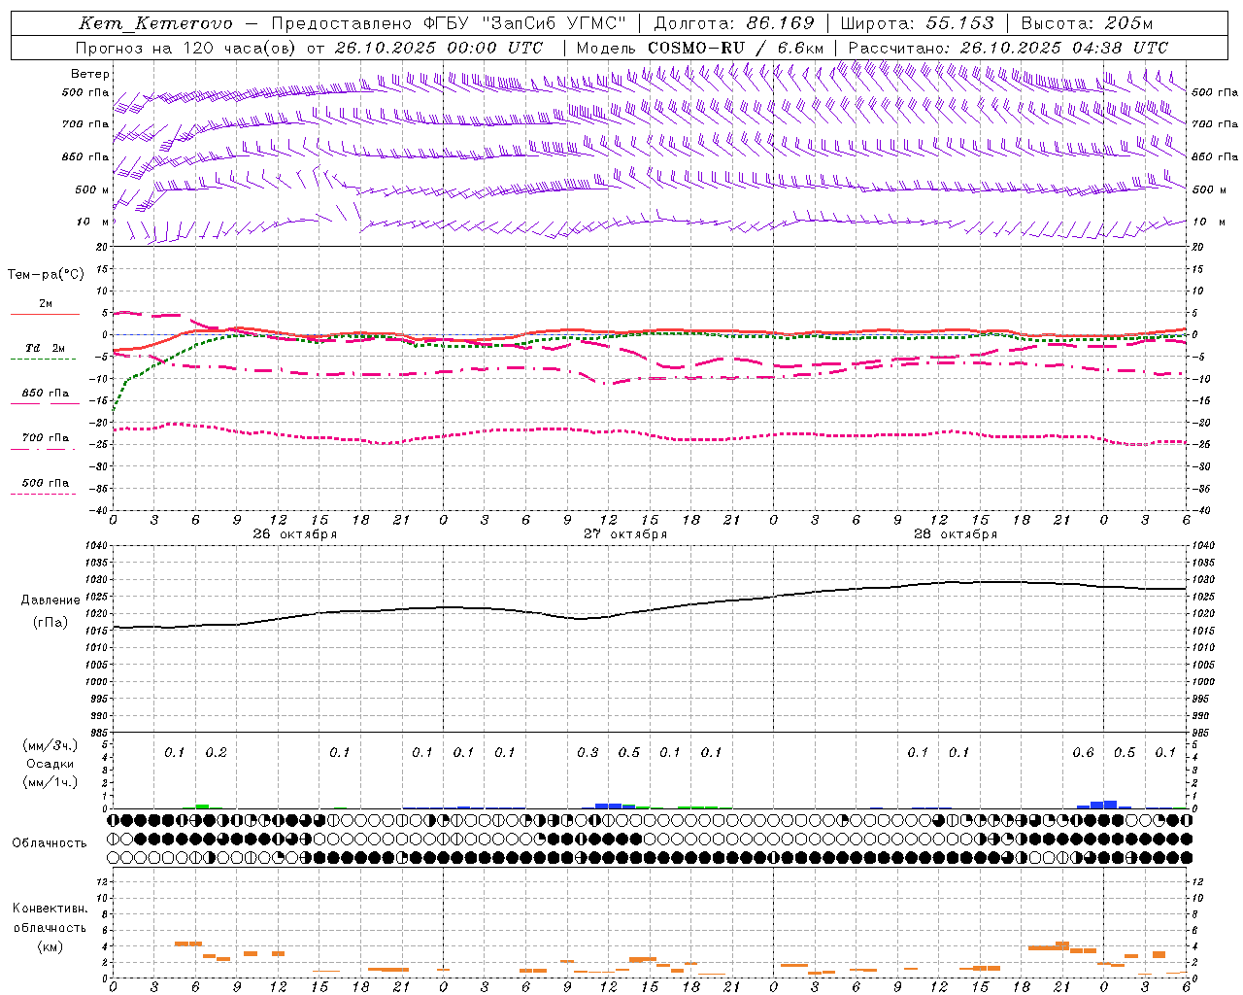The width and height of the screenshot is (1243, 995).
Task: Click the (мм/3ч.) precipitation unit label
Action: coord(50,746)
